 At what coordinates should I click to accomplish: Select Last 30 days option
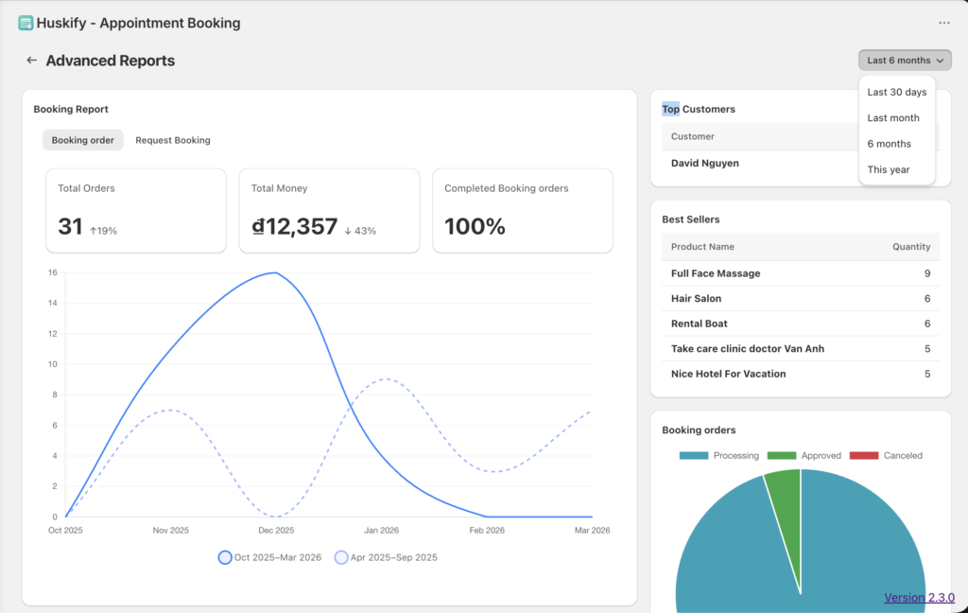point(896,93)
